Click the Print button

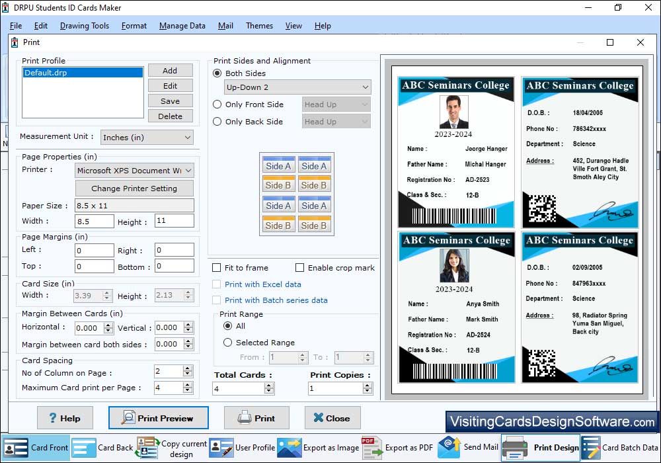256,418
